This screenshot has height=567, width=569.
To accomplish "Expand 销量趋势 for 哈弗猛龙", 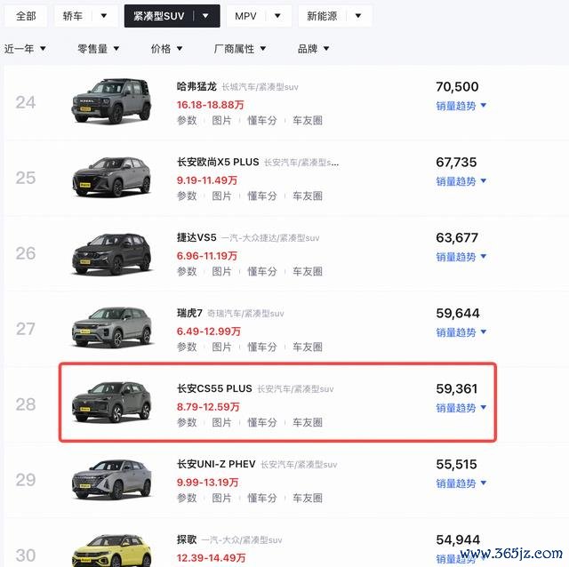I will [x=461, y=106].
